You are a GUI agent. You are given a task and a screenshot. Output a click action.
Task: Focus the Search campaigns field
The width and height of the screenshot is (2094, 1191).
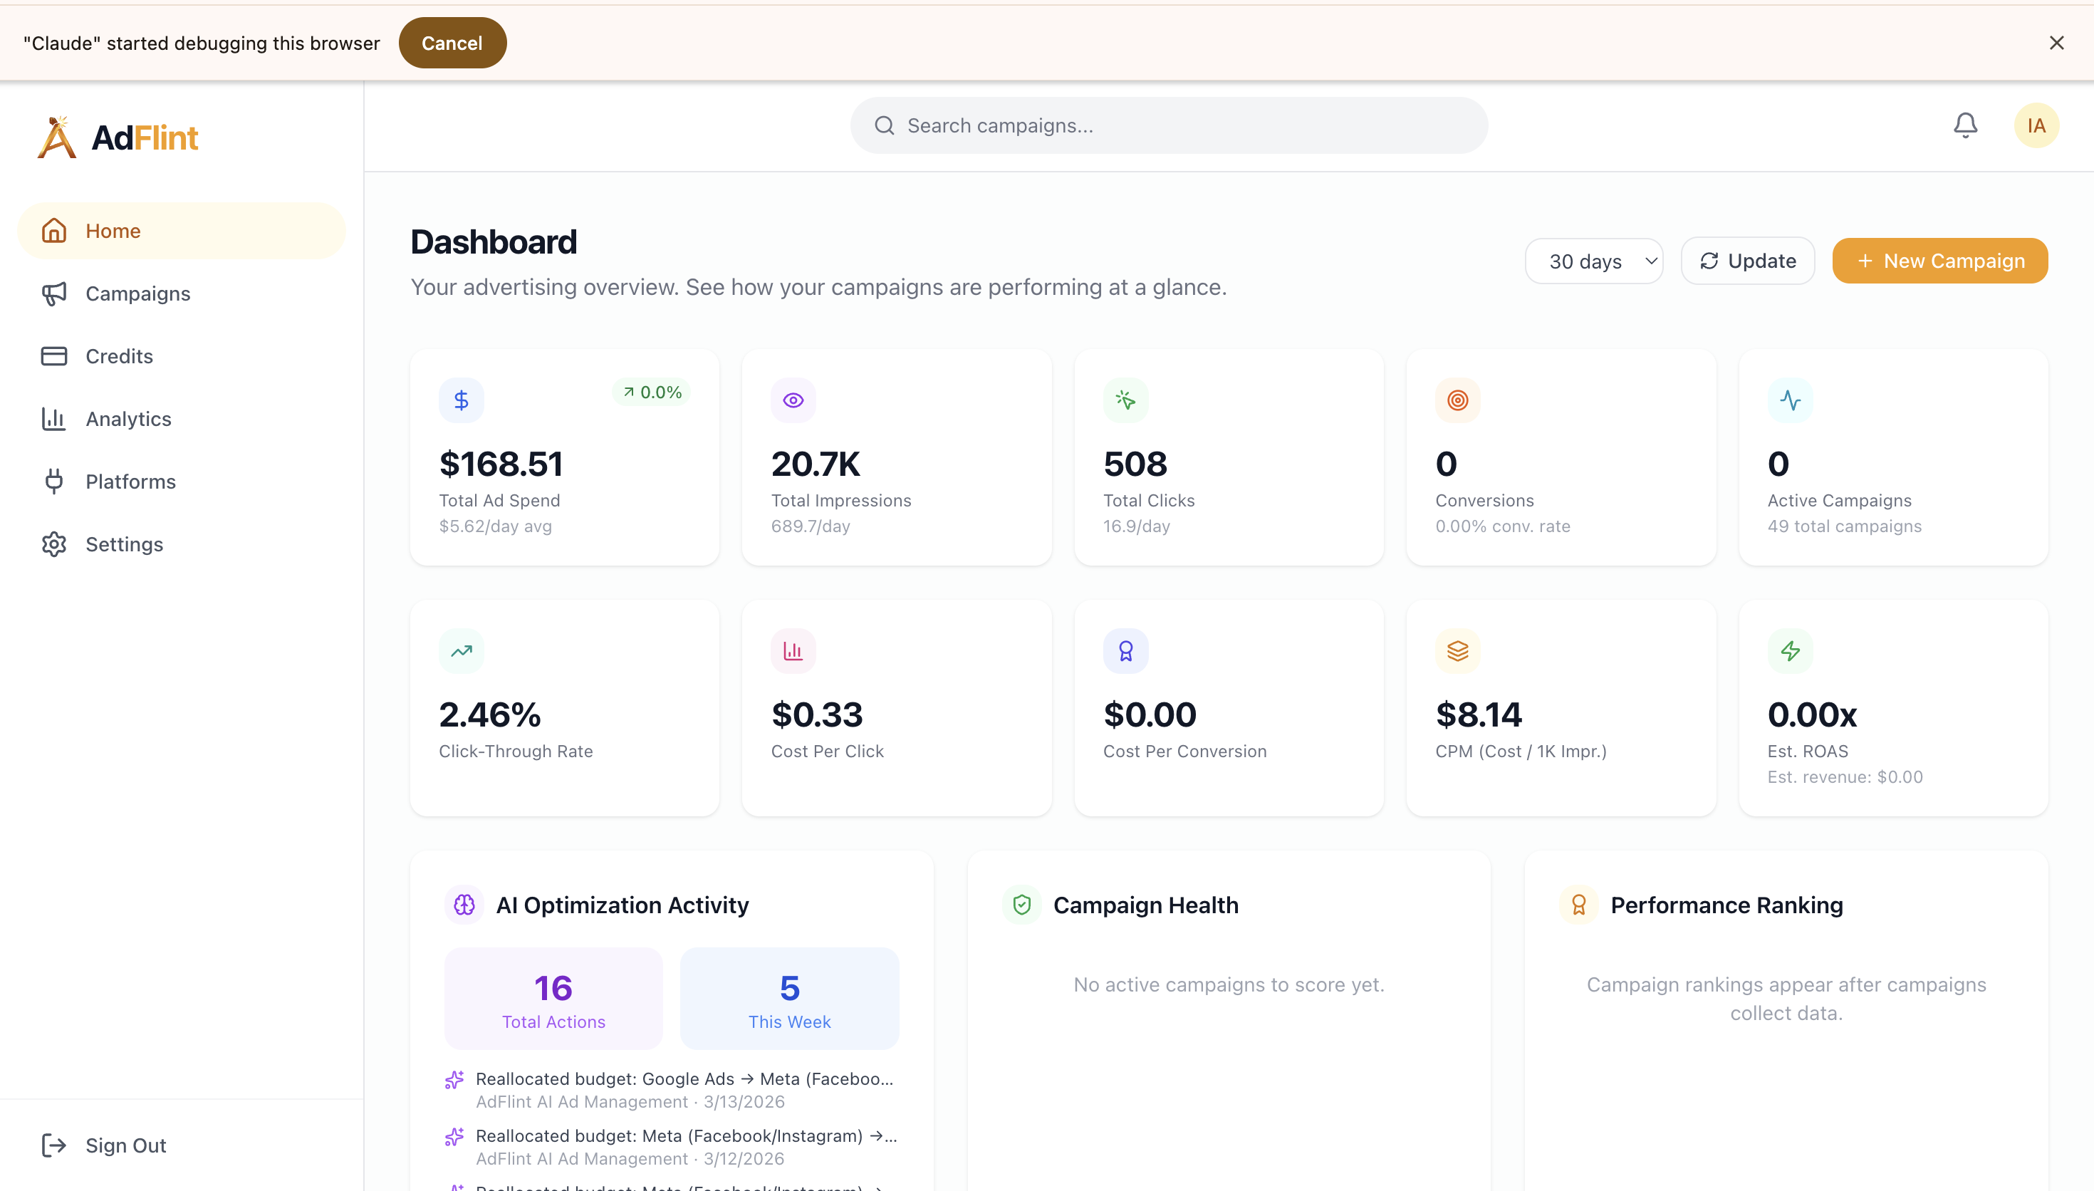coord(1168,125)
